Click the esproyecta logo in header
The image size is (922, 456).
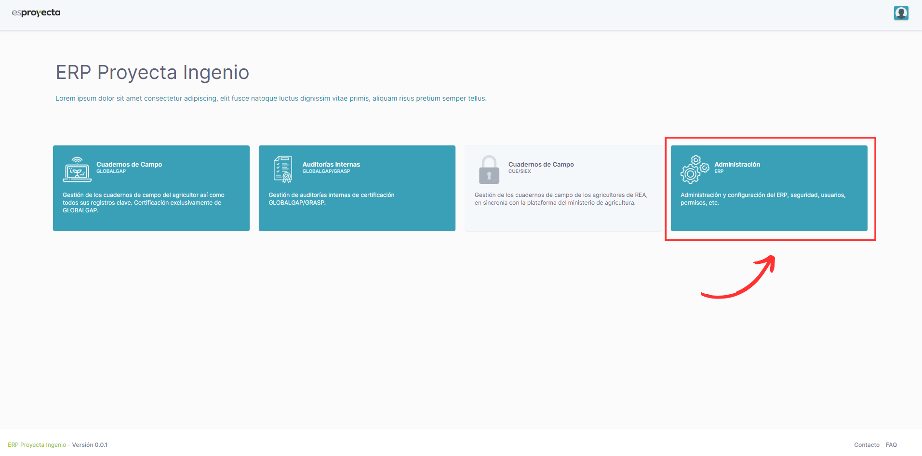tap(36, 13)
